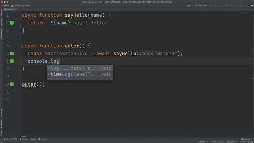Select the scratch.js editor tab
The width and height of the screenshot is (254, 143).
[x=10, y=10]
